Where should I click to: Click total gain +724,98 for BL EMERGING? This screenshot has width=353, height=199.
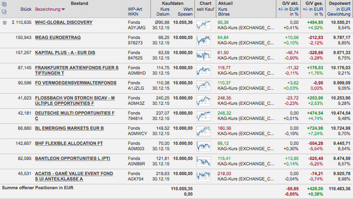click(315, 128)
